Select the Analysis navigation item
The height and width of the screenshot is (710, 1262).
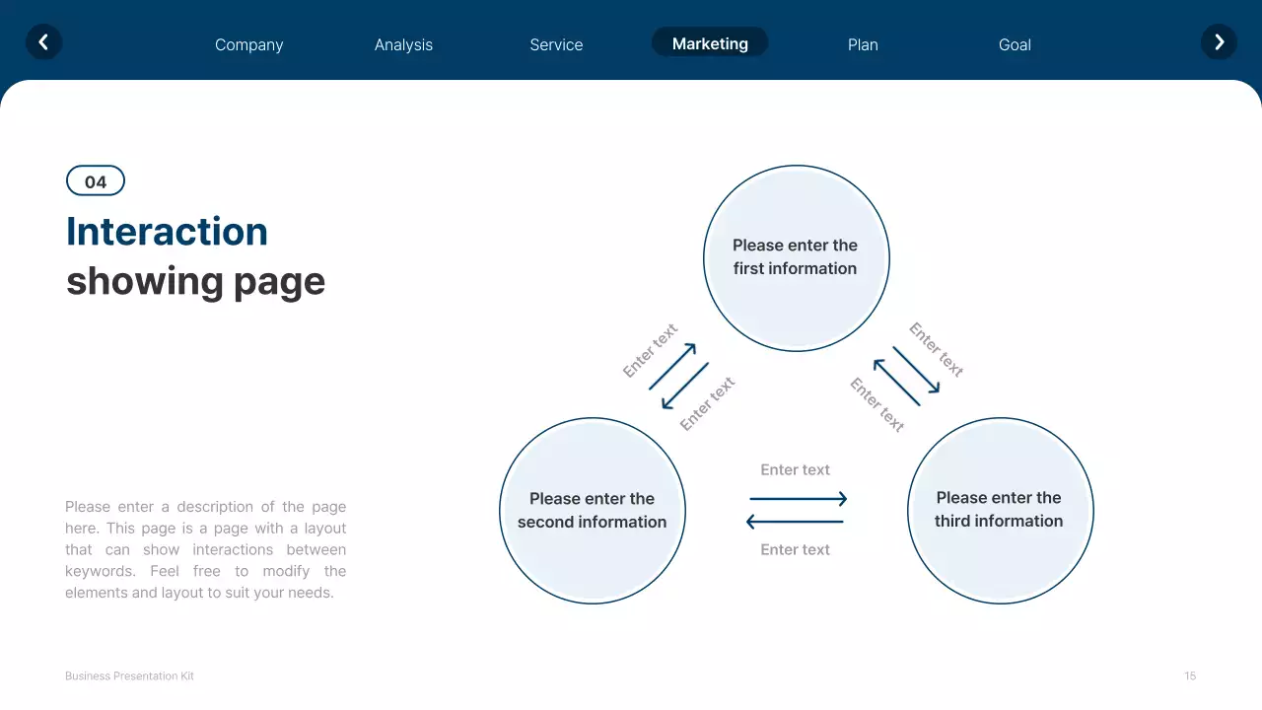pyautogui.click(x=403, y=44)
